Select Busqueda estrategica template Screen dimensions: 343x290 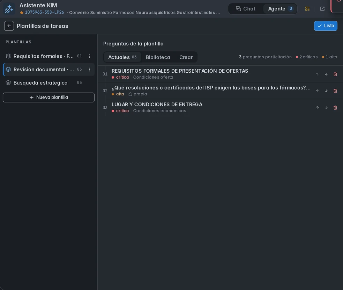point(49,83)
